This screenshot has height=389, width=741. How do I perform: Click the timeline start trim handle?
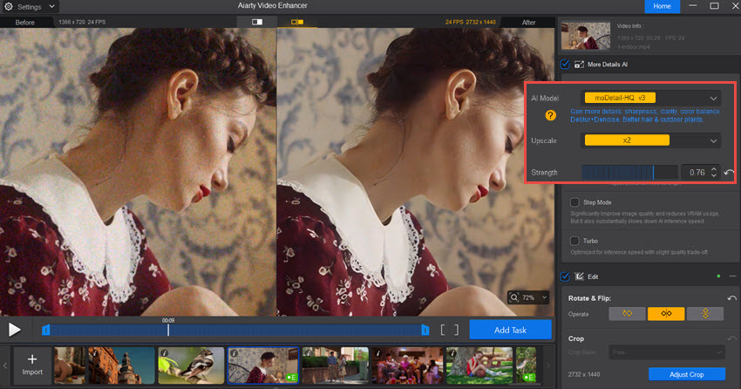tap(46, 330)
